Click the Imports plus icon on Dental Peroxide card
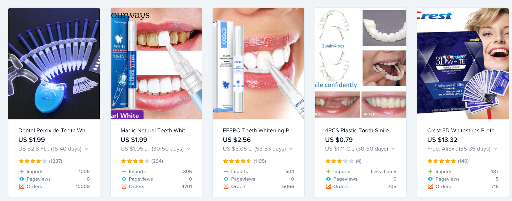 (x=22, y=172)
